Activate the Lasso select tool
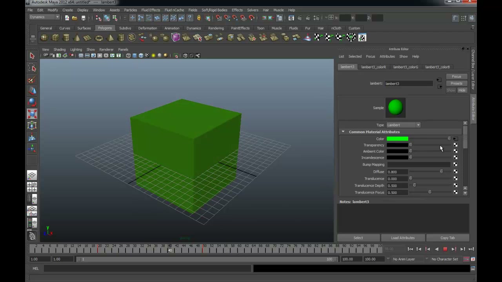 [x=32, y=68]
